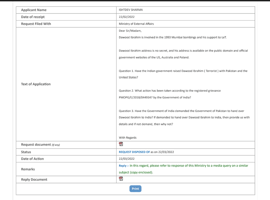This screenshot has width=270, height=200.
Task: Click the 'Applicant Name' row label
Action: point(34,10)
